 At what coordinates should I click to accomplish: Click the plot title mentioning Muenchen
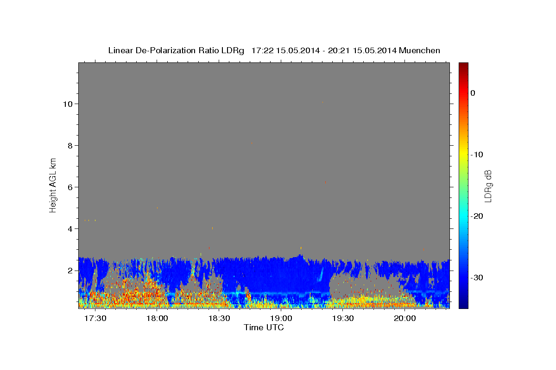point(274,50)
